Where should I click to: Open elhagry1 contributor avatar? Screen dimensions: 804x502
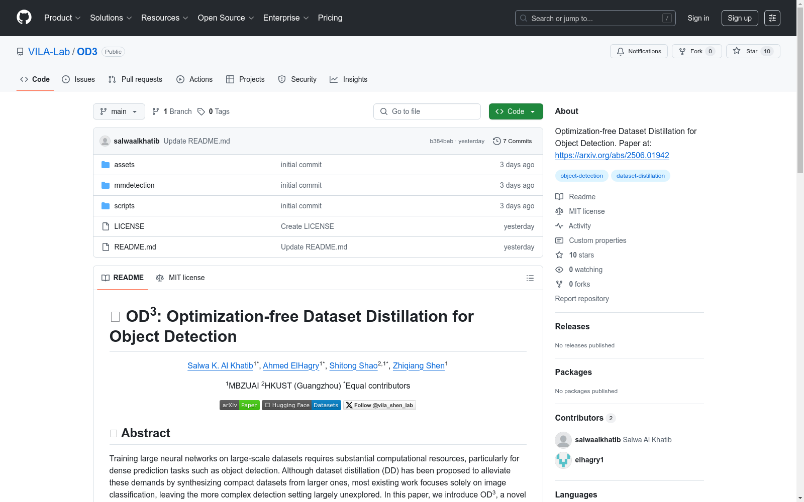click(563, 460)
